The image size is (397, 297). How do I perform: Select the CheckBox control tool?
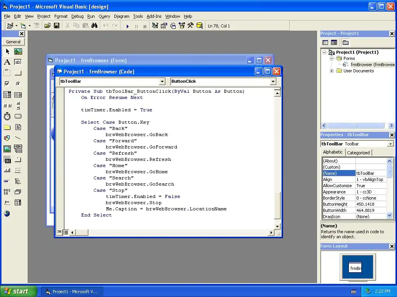pyautogui.click(x=7, y=84)
